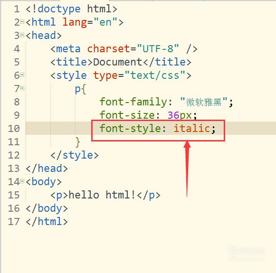Click the italic value
The image size is (276, 273).
coord(192,128)
